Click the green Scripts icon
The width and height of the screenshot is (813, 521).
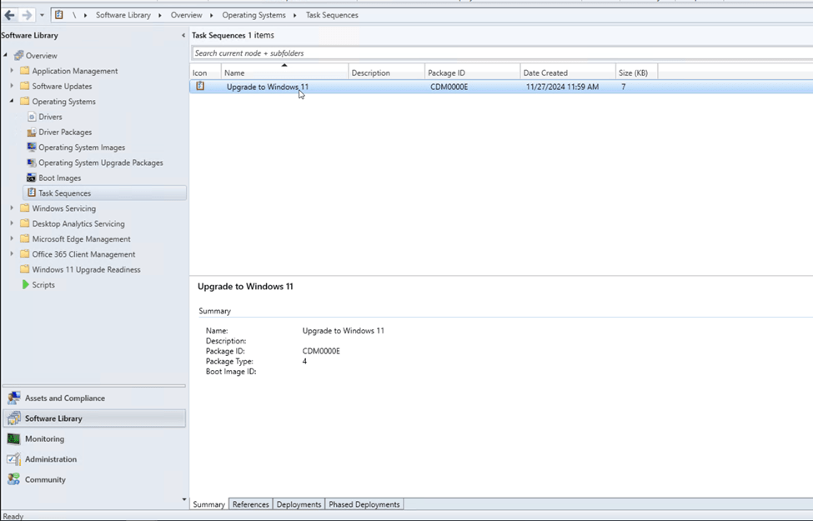[26, 285]
